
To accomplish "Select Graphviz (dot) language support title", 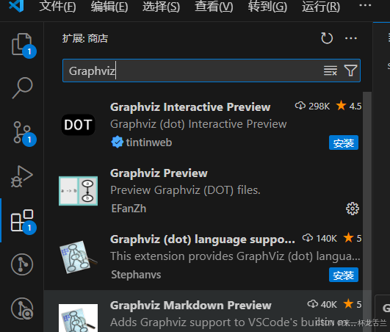I will (203, 239).
